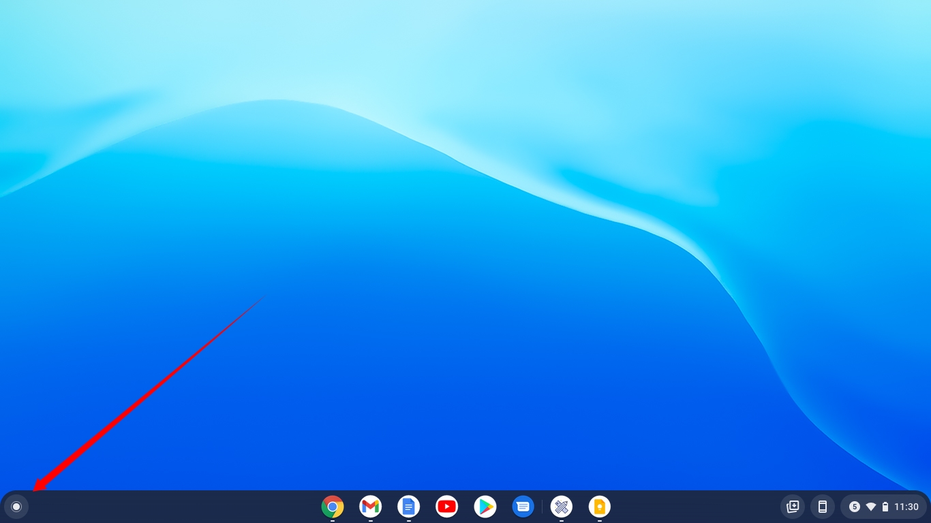Viewport: 931px width, 523px height.
Task: Open the ChromeOS launcher circle button
Action: click(x=16, y=507)
